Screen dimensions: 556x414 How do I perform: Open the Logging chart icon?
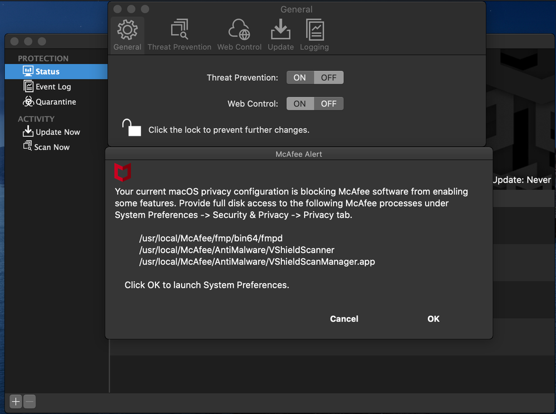[315, 35]
